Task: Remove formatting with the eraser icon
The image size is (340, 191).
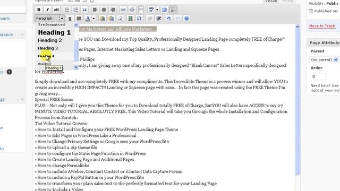Action: [x=120, y=19]
